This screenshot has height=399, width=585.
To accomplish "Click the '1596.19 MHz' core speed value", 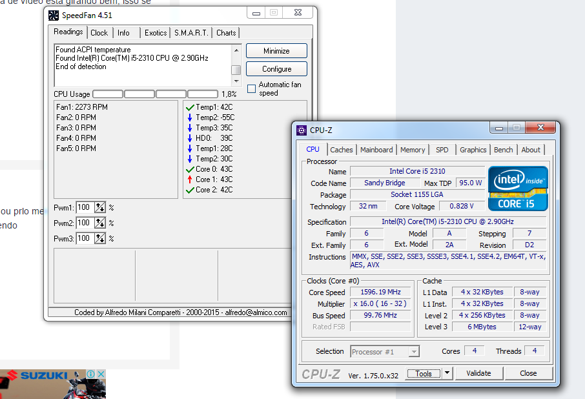I will point(380,292).
